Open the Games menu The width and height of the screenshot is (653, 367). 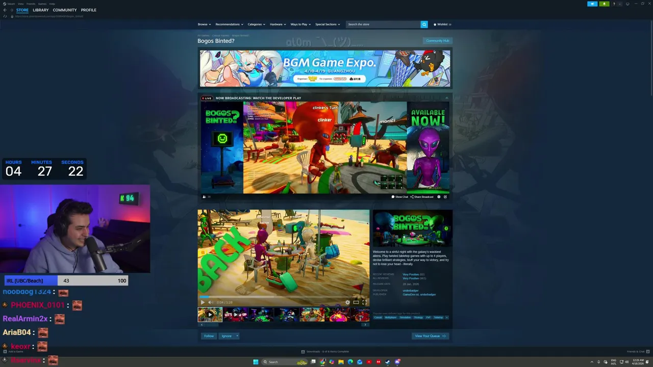click(42, 4)
